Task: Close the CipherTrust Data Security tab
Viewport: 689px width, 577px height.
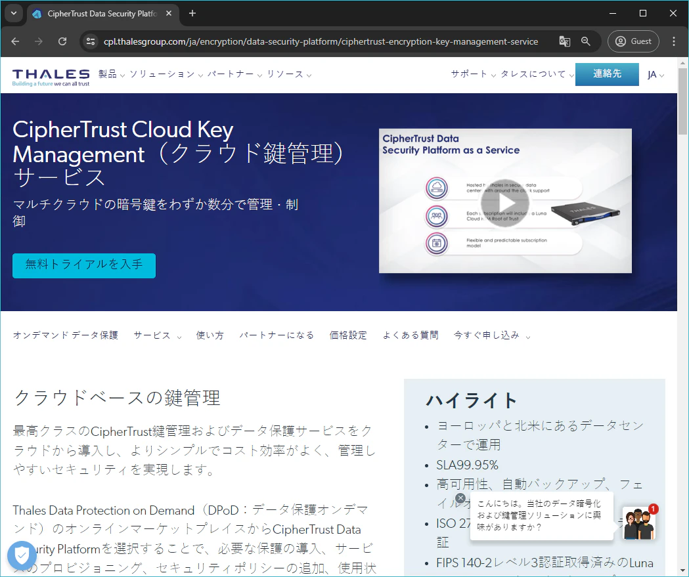Action: (169, 14)
